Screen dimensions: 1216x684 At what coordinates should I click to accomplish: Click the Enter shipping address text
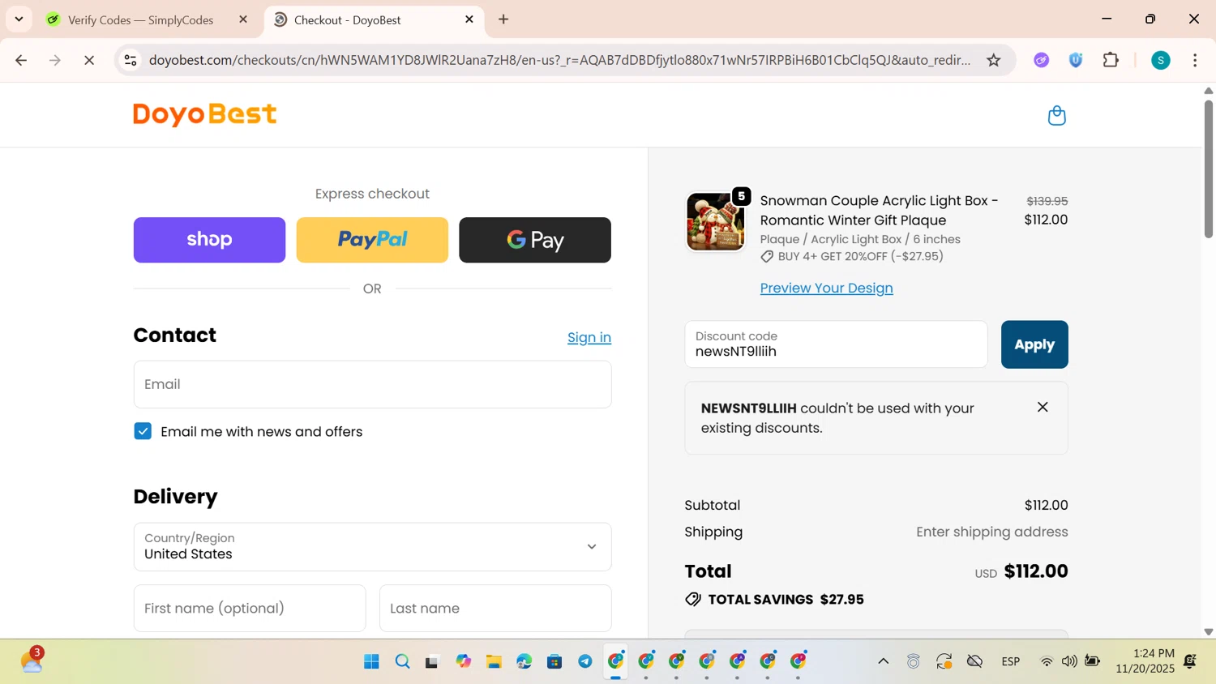tap(991, 532)
